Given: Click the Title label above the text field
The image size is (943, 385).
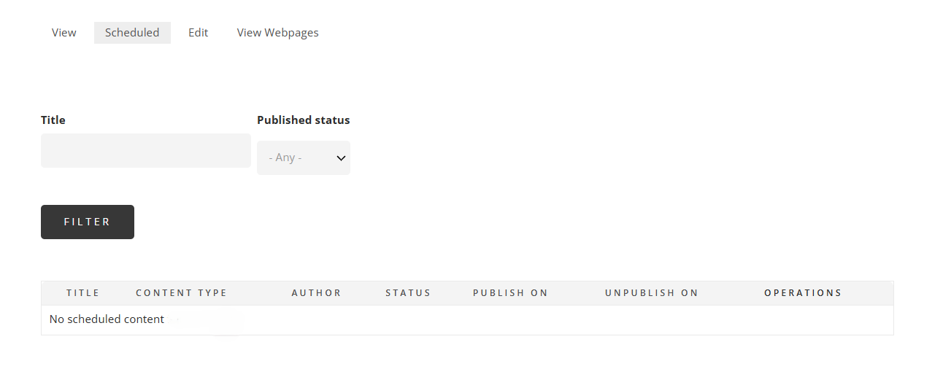Looking at the screenshot, I should coord(53,120).
